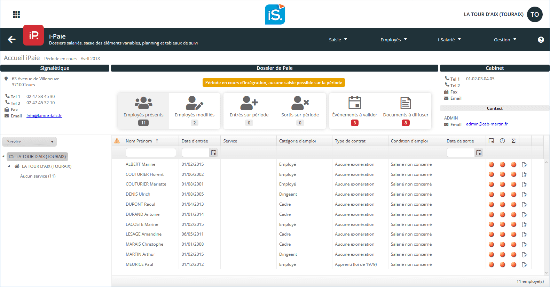
Task: Click the table vertical scrollbar down arrow
Action: (x=546, y=273)
